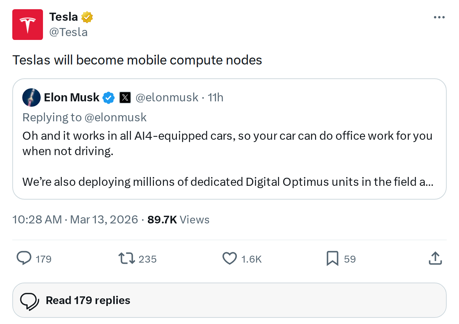
Task: Open Read 179 replies
Action: (88, 300)
